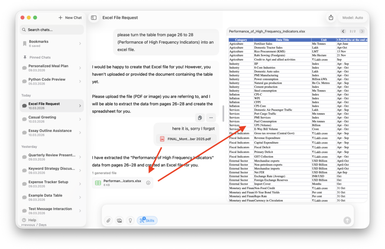Toggle the sidebar panel visibility
385x249 pixels.
[x=94, y=18]
